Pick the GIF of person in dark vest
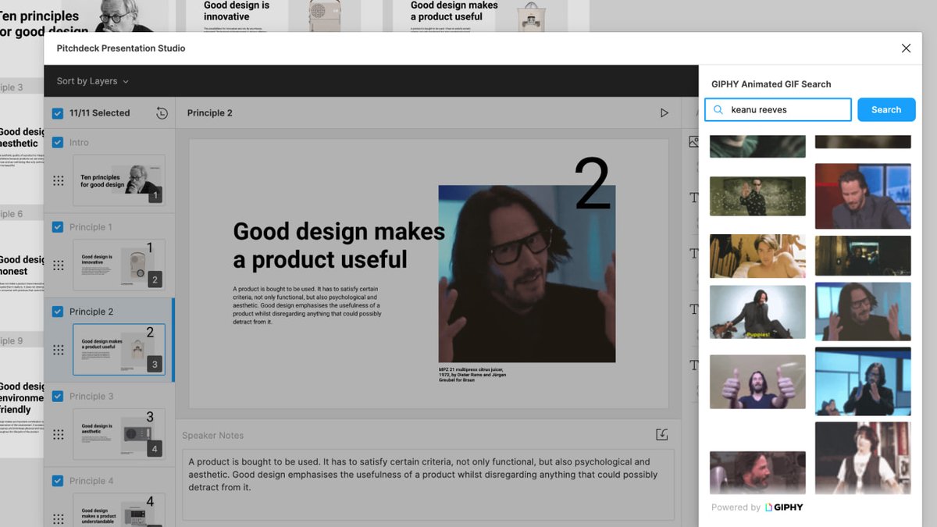The image size is (937, 527). click(863, 458)
